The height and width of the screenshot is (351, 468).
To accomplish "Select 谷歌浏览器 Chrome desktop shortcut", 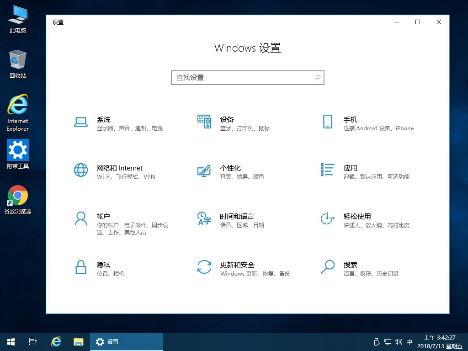I will point(18,200).
